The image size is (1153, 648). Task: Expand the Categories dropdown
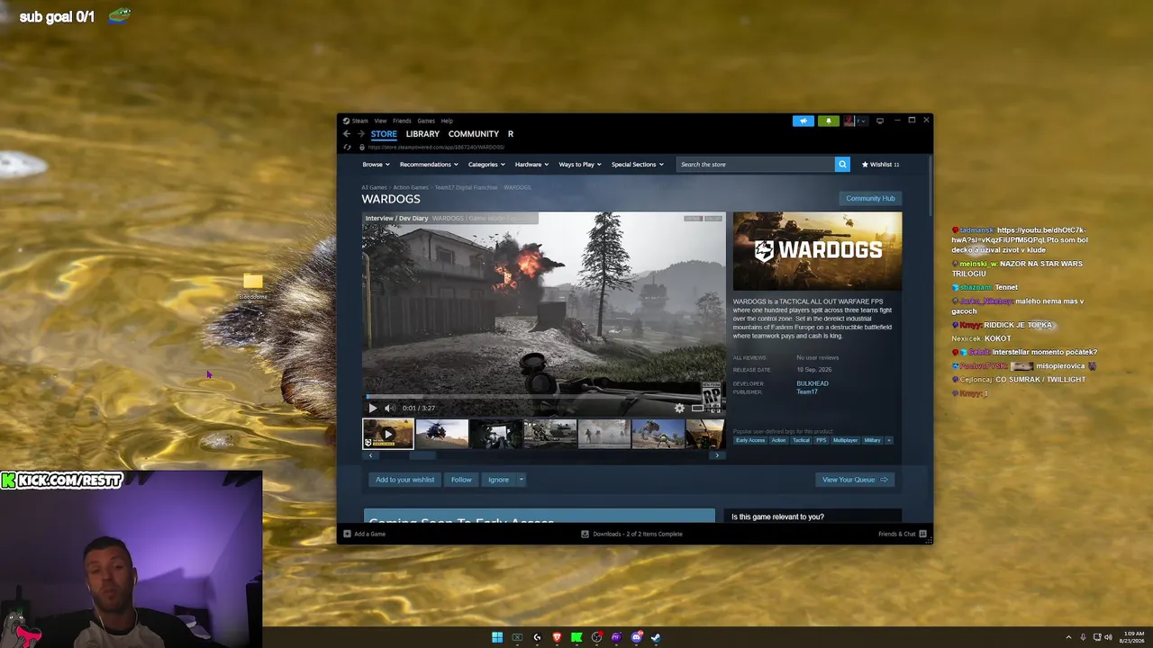click(x=486, y=165)
